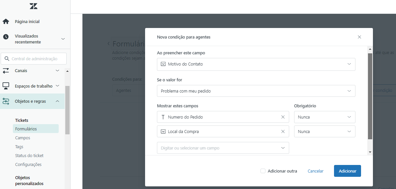Image resolution: width=396 pixels, height=189 pixels.
Task: Remove the Local da Compra field
Action: 283,131
